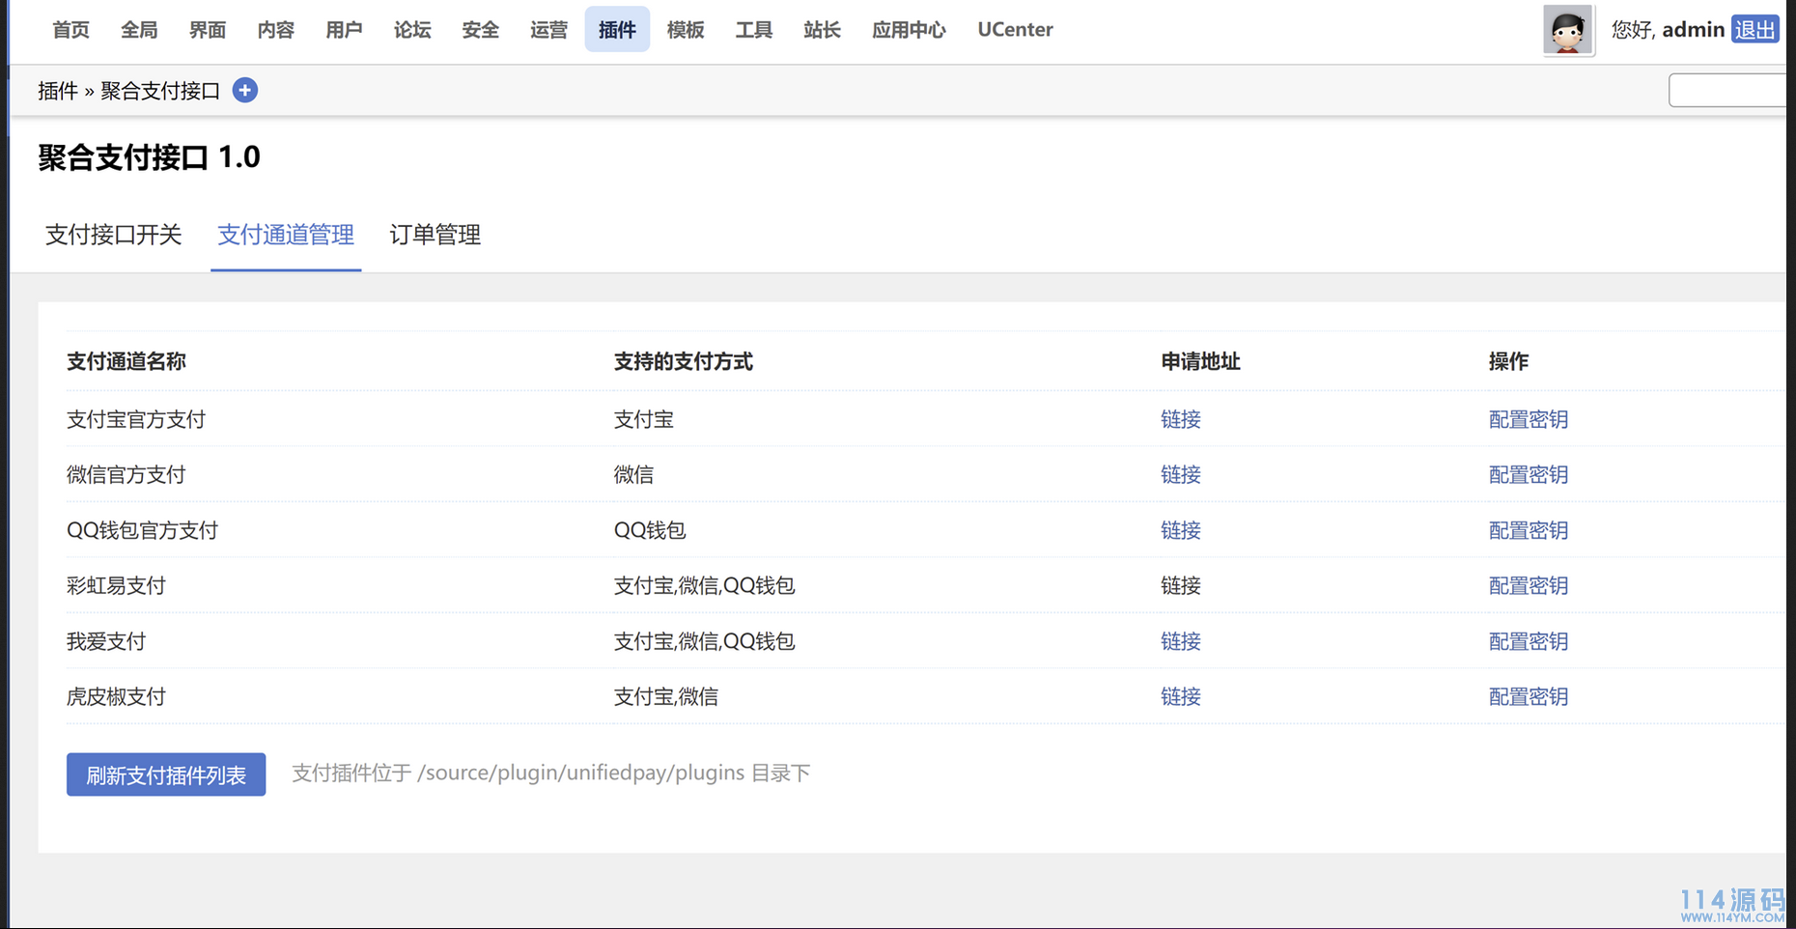Screen dimensions: 1796x929
Task: Open 链接 for 虎皮椒支付
Action: (x=1181, y=696)
